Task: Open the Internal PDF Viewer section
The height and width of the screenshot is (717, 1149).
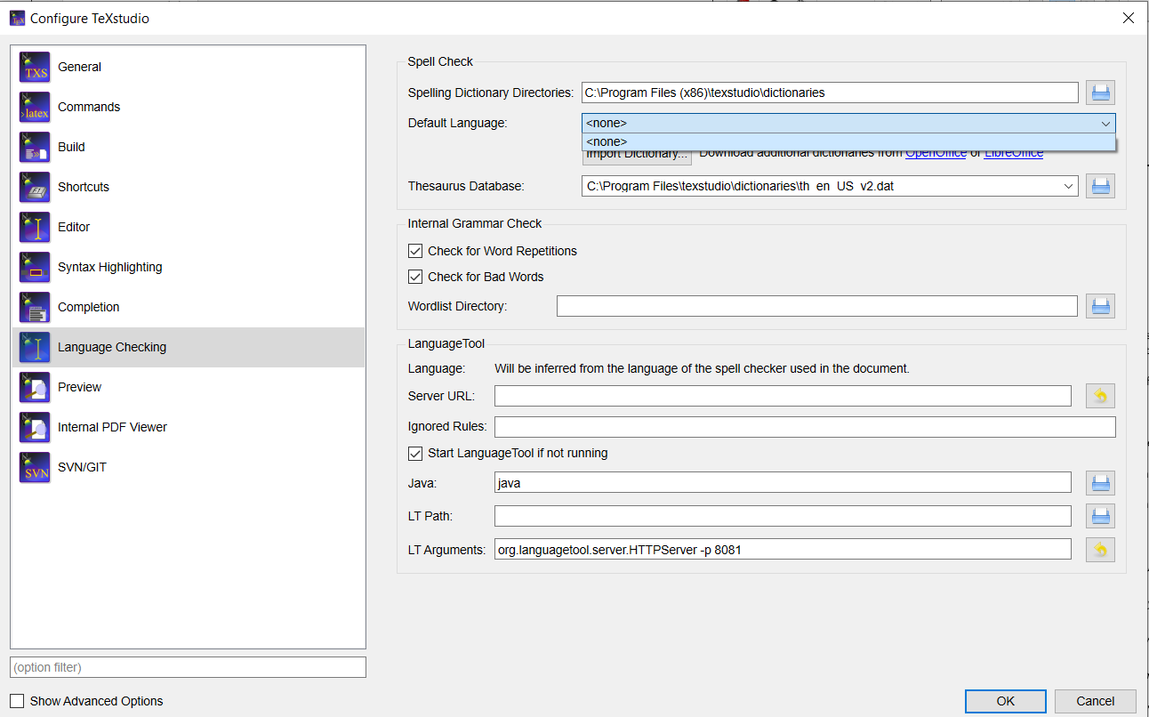Action: pyautogui.click(x=113, y=427)
